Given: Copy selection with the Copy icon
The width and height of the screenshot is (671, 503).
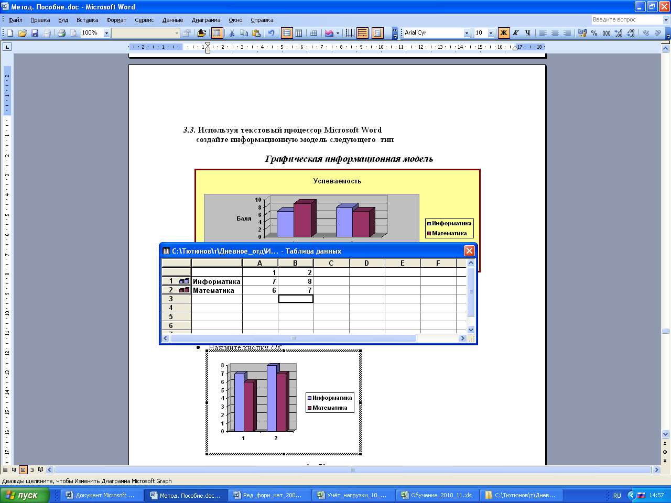Looking at the screenshot, I should coord(244,33).
